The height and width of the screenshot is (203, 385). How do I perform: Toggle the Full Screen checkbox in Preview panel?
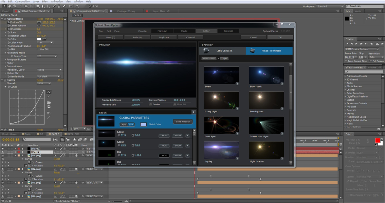pyautogui.click(x=371, y=61)
